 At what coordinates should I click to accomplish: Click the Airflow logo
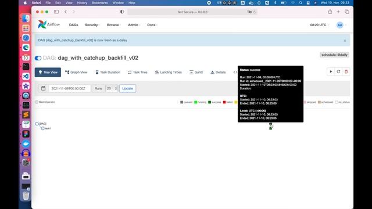coord(49,24)
